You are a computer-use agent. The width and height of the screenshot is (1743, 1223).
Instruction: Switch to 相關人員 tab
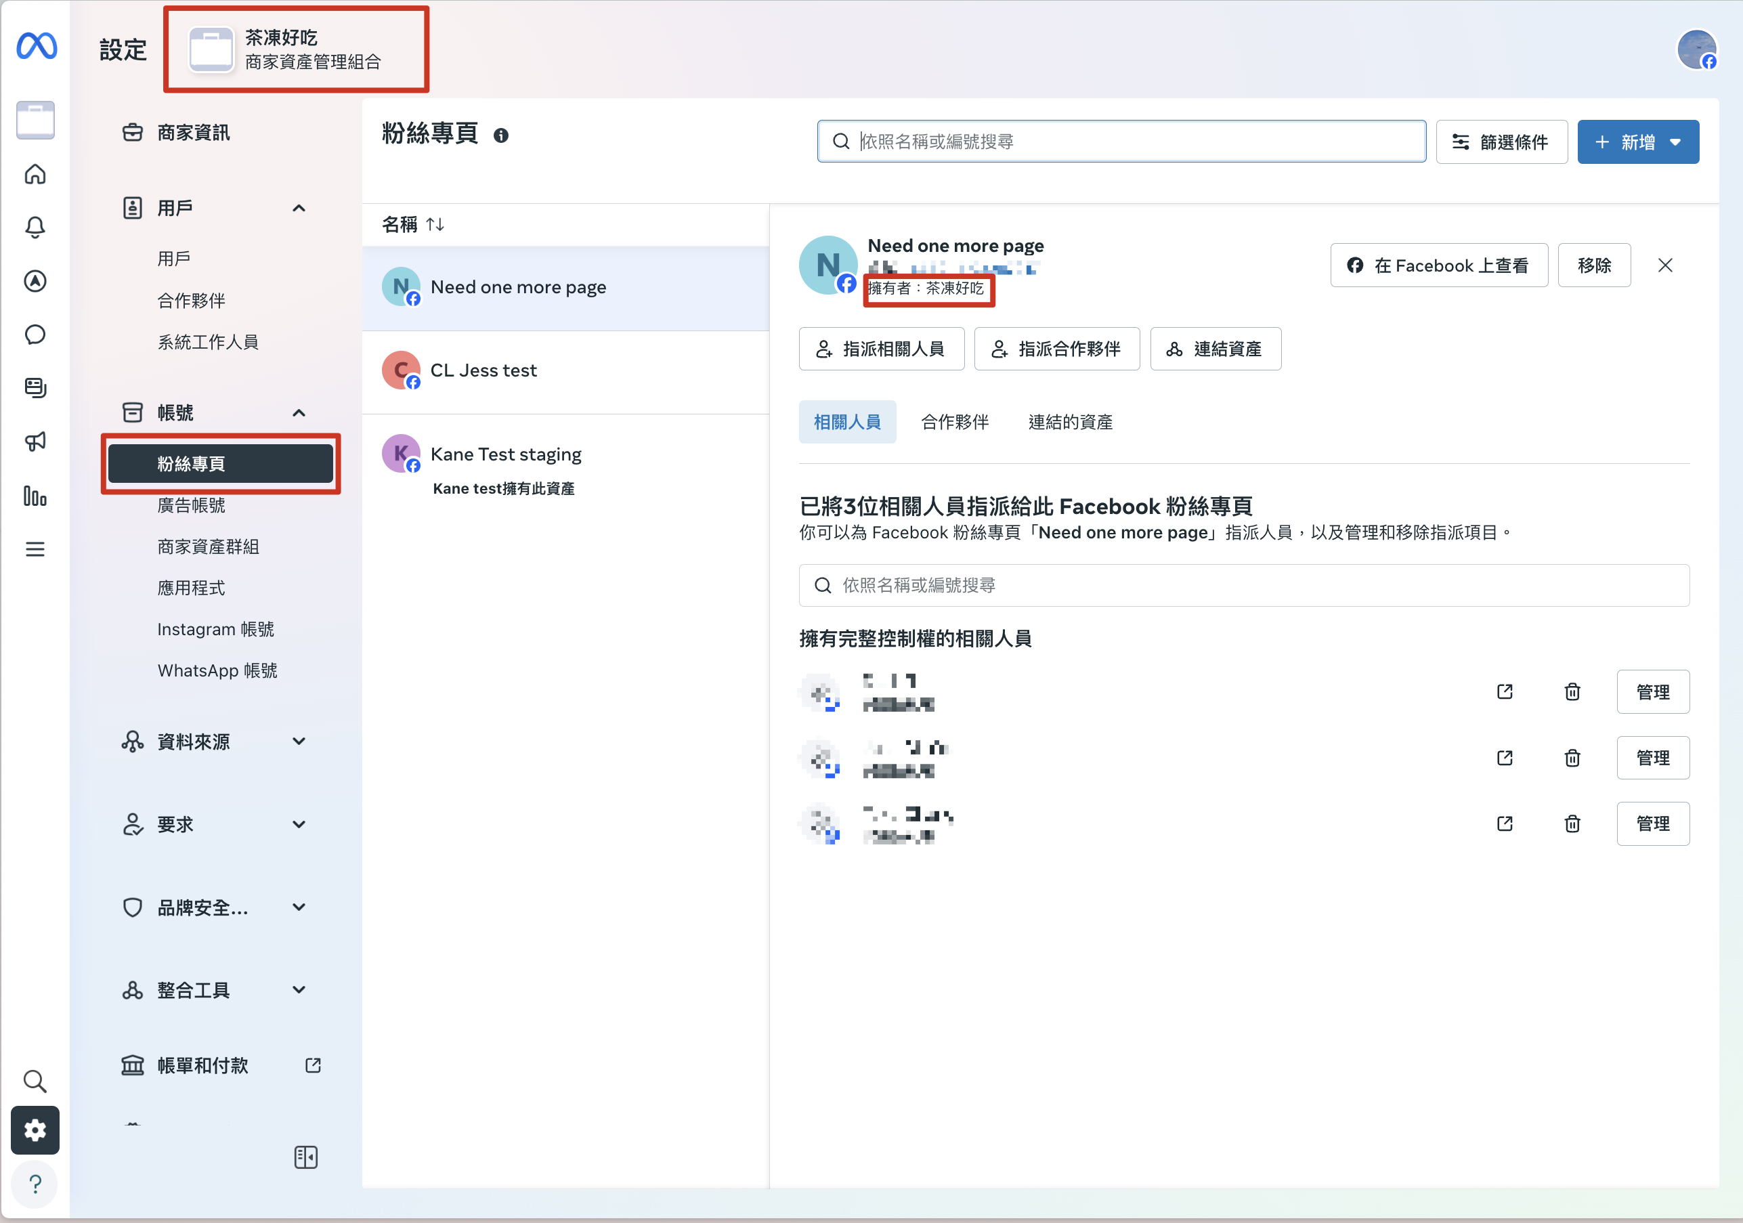pyautogui.click(x=847, y=422)
